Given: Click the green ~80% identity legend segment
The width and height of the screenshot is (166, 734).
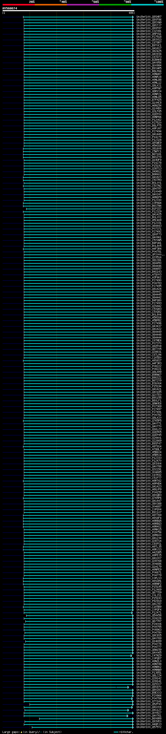Looking at the screenshot, I should click(x=115, y=5).
